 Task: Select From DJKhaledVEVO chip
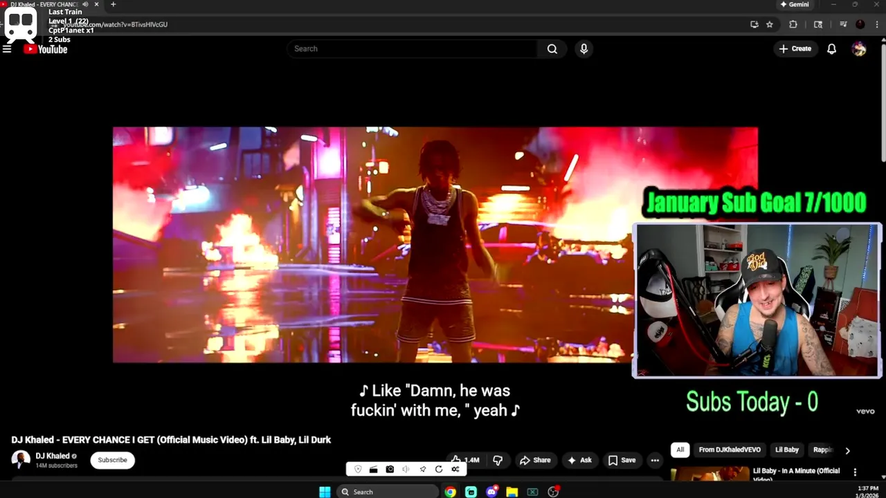tap(730, 450)
